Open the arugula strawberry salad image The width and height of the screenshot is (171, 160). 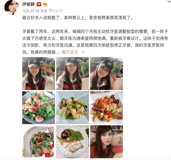click(38, 142)
